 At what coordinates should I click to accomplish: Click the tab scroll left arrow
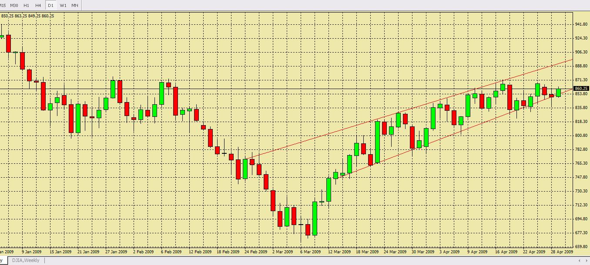click(x=580, y=261)
